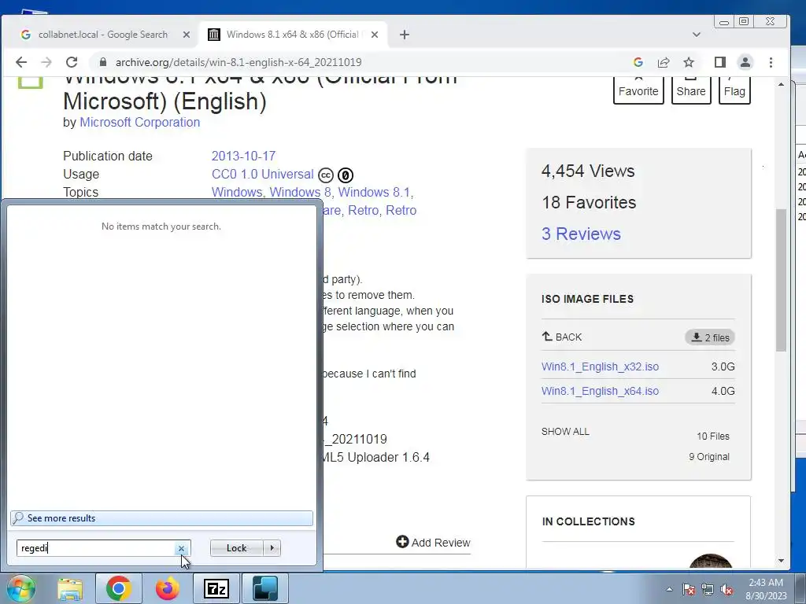Show hidden tray icons arrow
806x604 pixels.
point(669,590)
